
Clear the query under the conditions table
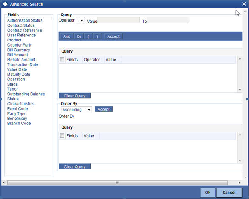tap(75, 96)
